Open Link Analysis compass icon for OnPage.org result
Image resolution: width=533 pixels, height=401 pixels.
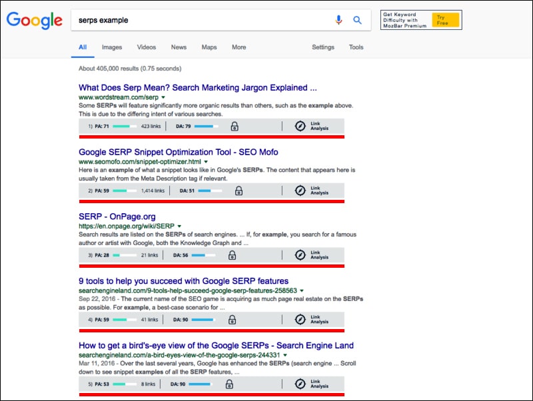coord(300,255)
